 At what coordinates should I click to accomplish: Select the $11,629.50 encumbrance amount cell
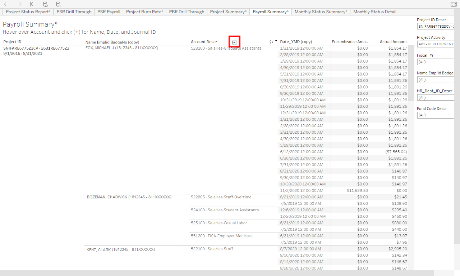pos(357,190)
